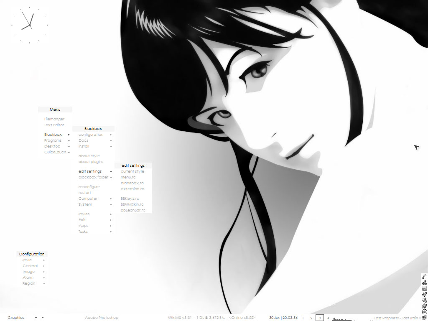428x321 pixels.
Task: Expand the Image arrow in Configuration menu
Action: 44,272
